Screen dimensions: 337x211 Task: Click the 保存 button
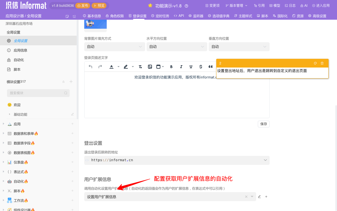coord(263,124)
